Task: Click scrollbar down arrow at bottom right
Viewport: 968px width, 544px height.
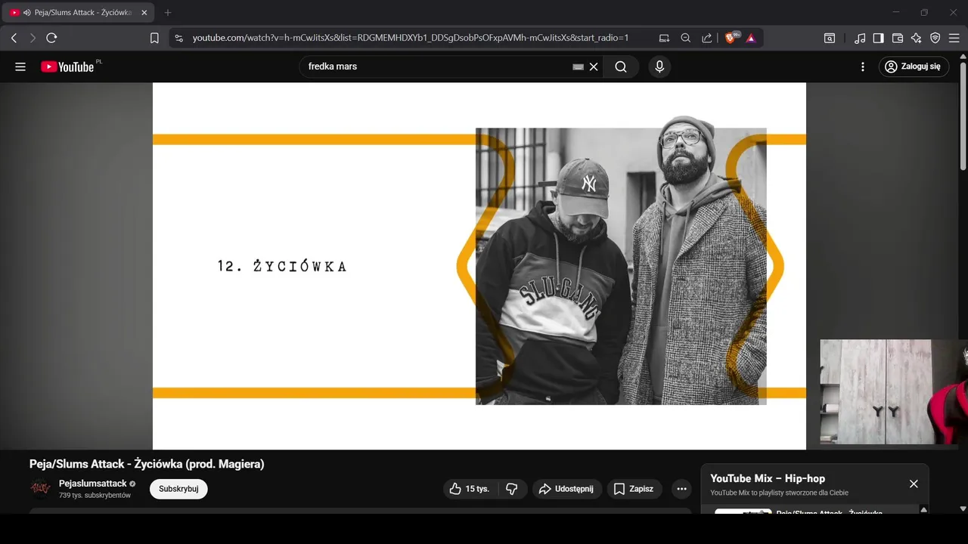Action: (x=963, y=509)
